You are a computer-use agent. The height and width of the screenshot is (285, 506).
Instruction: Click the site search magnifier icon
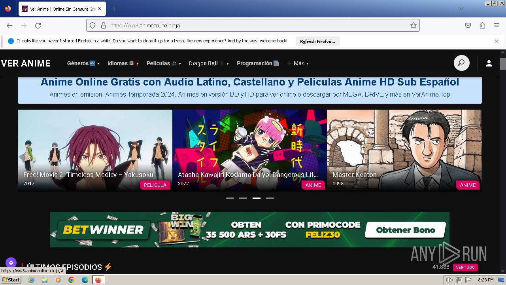point(462,63)
